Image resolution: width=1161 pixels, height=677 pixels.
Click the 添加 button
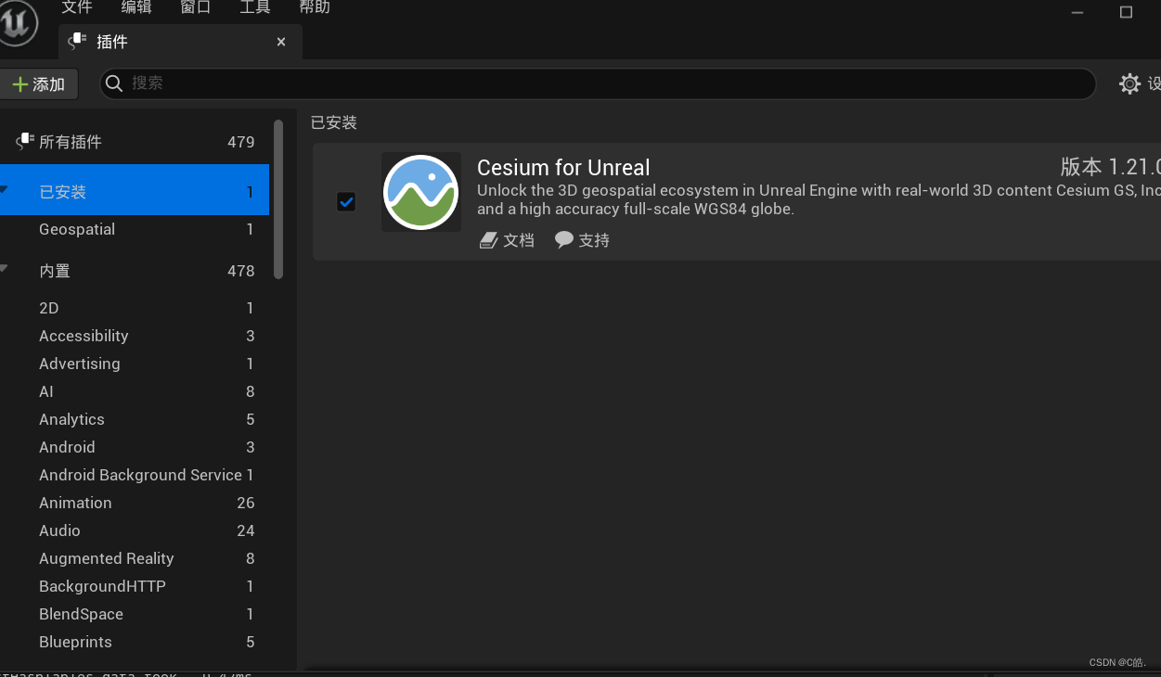[39, 84]
